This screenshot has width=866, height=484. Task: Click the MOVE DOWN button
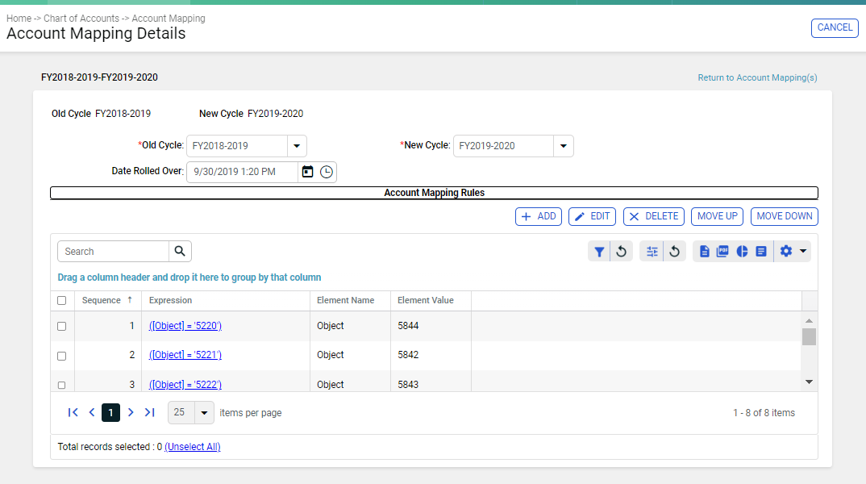(785, 216)
